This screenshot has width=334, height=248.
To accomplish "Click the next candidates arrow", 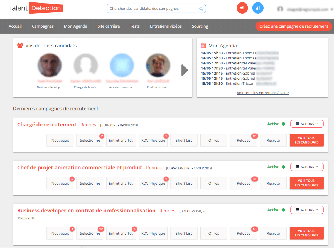I will tap(185, 70).
